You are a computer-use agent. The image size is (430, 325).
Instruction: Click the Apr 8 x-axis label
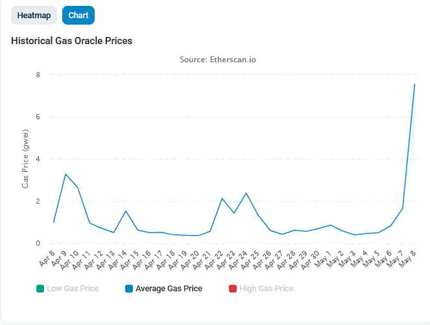(x=47, y=259)
